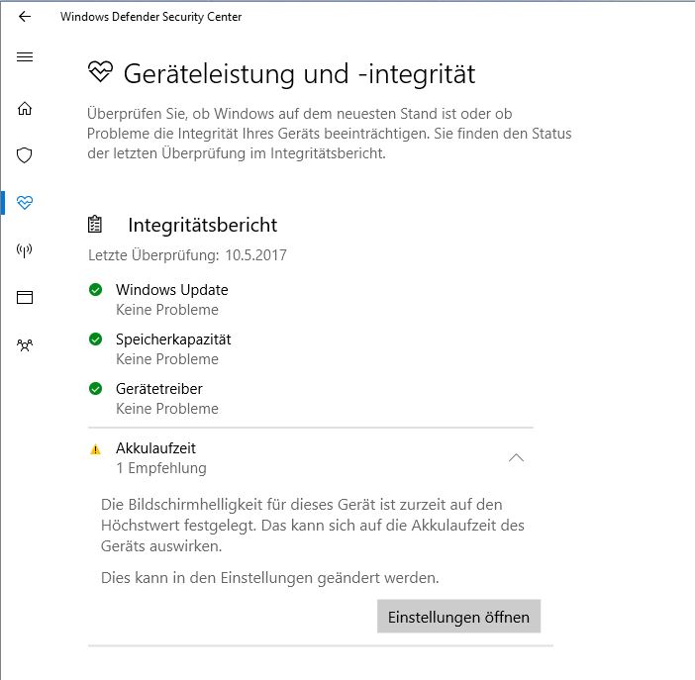695x680 pixels.
Task: Open the hamburger navigation menu
Action: point(25,56)
